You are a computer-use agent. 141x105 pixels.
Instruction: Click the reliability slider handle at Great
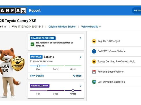tap(73, 90)
